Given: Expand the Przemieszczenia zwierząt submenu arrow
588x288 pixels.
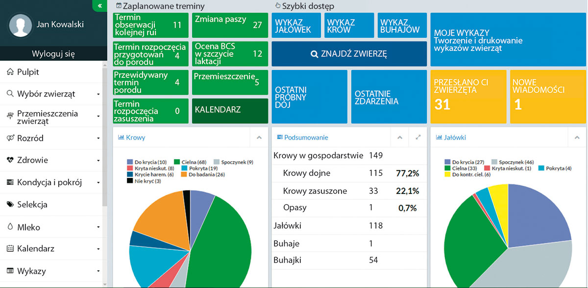Looking at the screenshot, I should (x=98, y=117).
